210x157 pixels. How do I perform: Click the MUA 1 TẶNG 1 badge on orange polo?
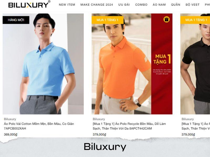(x=108, y=20)
